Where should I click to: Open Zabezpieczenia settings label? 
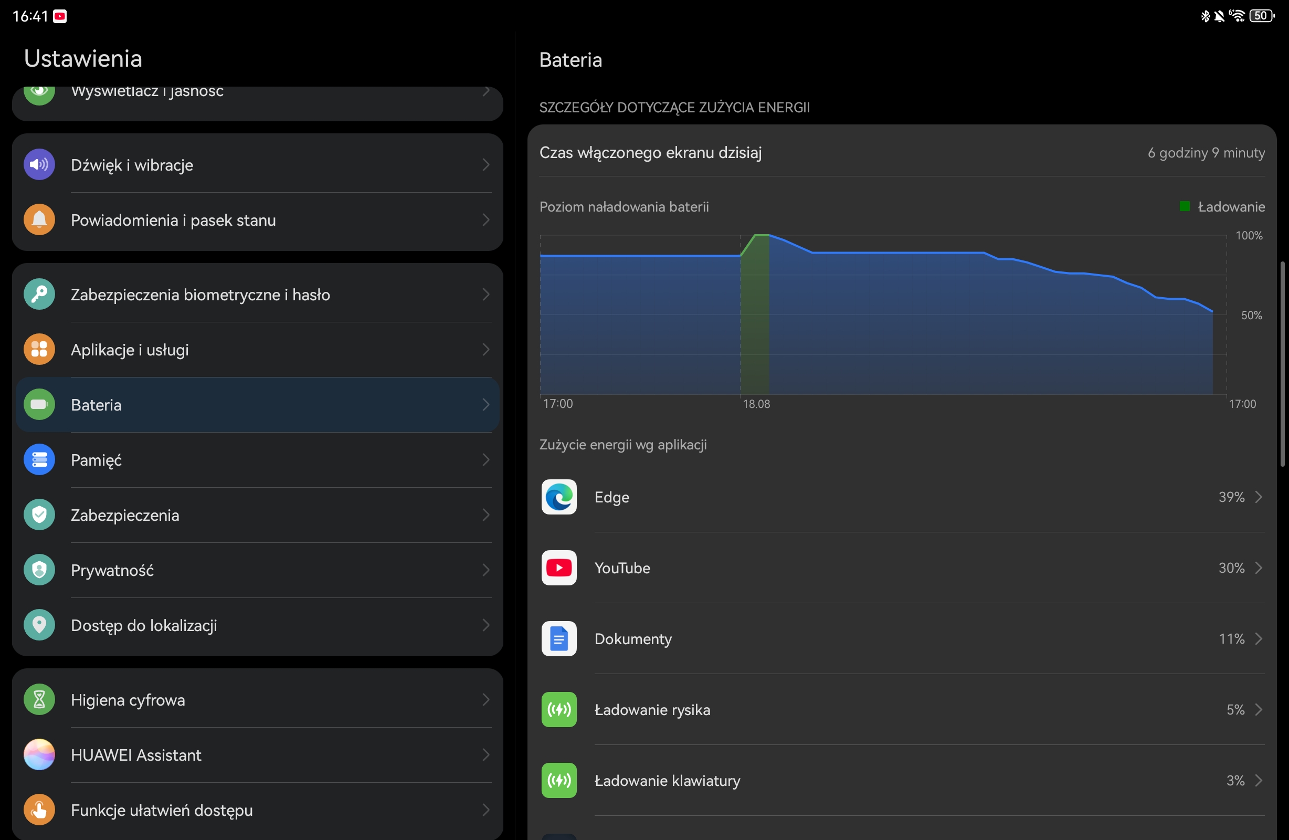(124, 515)
